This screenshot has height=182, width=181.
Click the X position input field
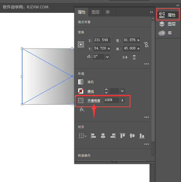point(102,40)
